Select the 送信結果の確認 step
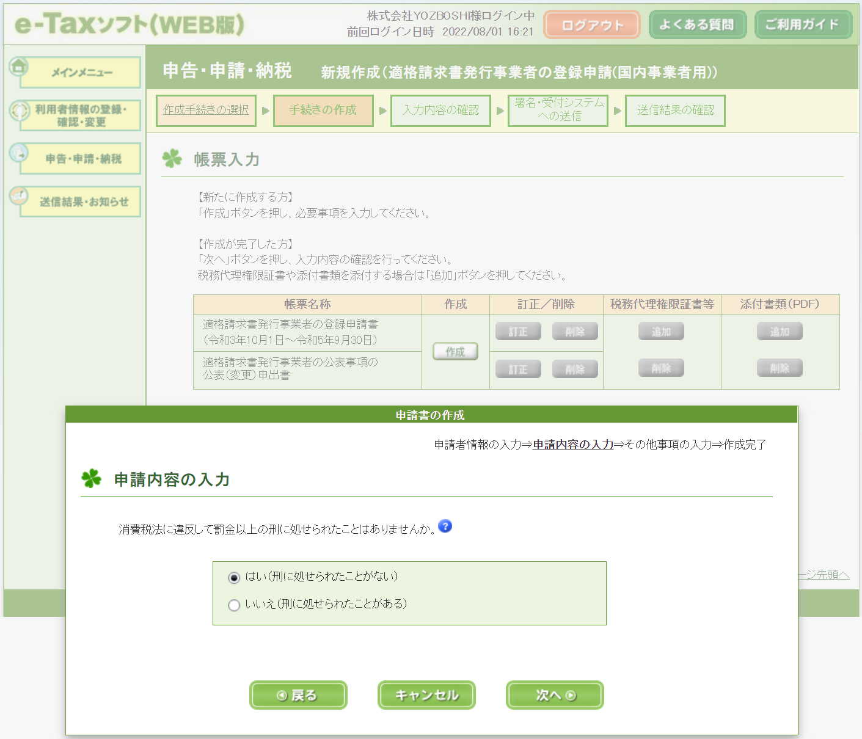862x739 pixels. point(675,111)
